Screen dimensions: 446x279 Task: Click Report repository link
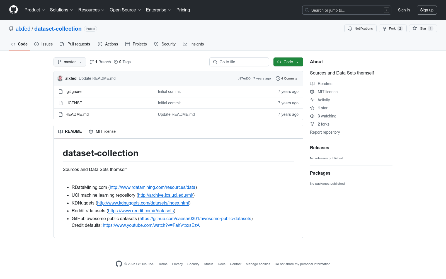325,132
